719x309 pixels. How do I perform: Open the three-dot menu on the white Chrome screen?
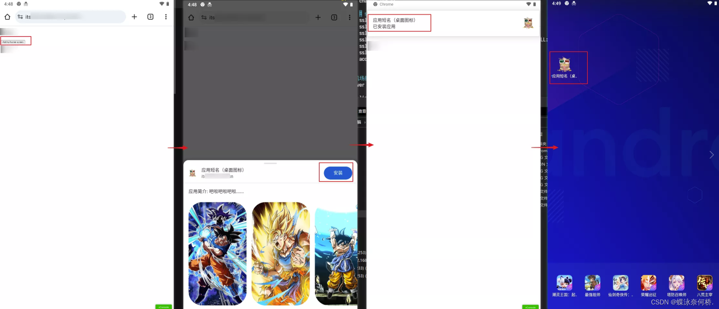tap(166, 17)
